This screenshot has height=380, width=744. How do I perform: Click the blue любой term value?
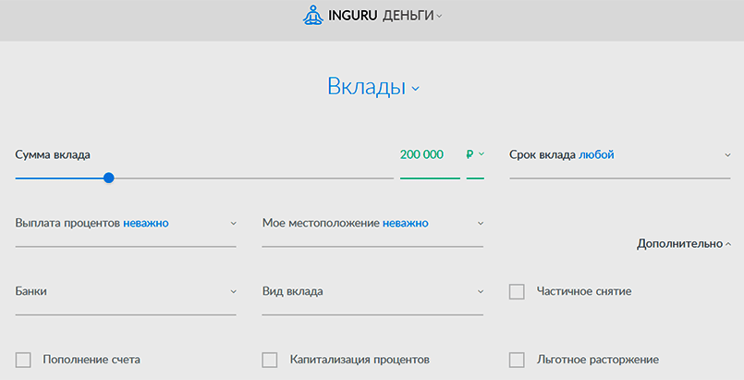pos(596,155)
